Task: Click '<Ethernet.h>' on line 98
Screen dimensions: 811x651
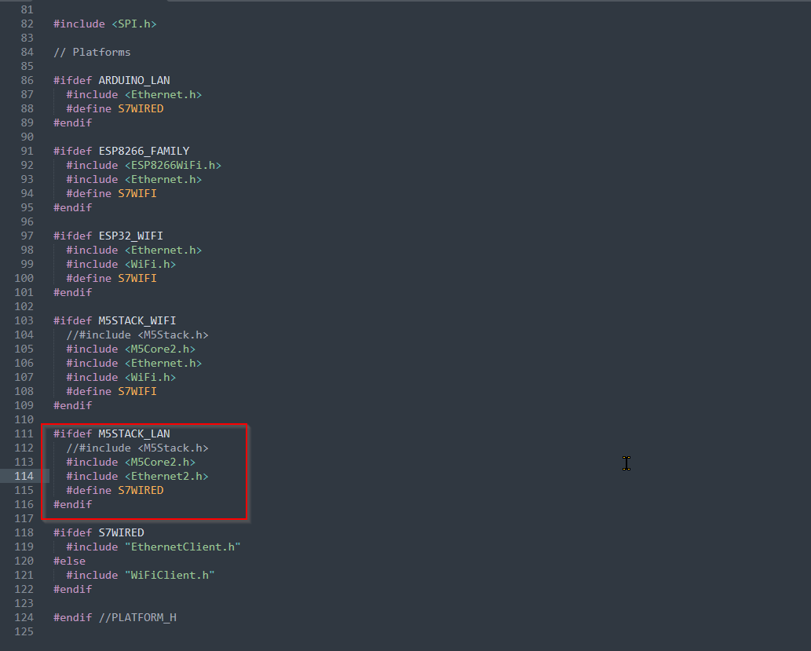Action: pos(163,250)
